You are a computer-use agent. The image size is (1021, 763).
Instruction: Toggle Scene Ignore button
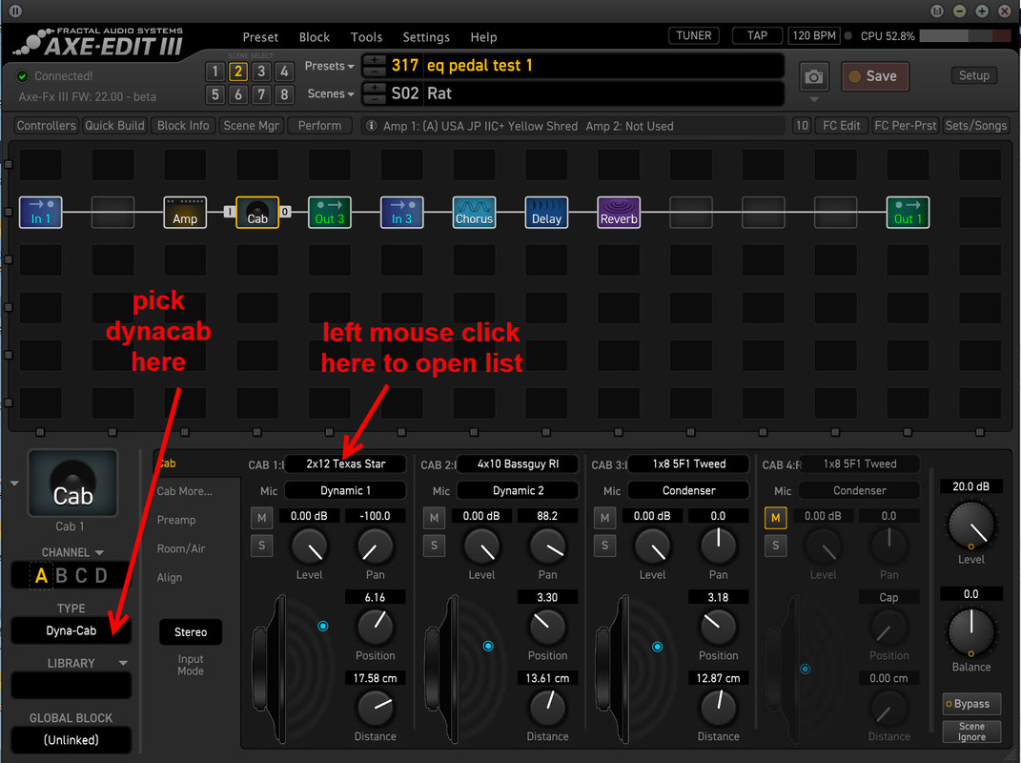971,732
